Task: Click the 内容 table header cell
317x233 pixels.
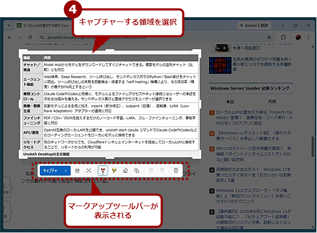Action: pos(121,58)
